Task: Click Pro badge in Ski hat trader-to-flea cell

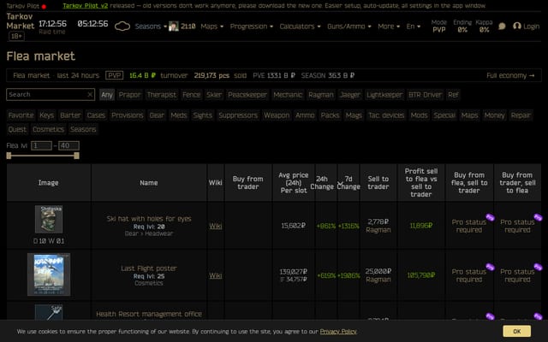Action: click(x=538, y=217)
